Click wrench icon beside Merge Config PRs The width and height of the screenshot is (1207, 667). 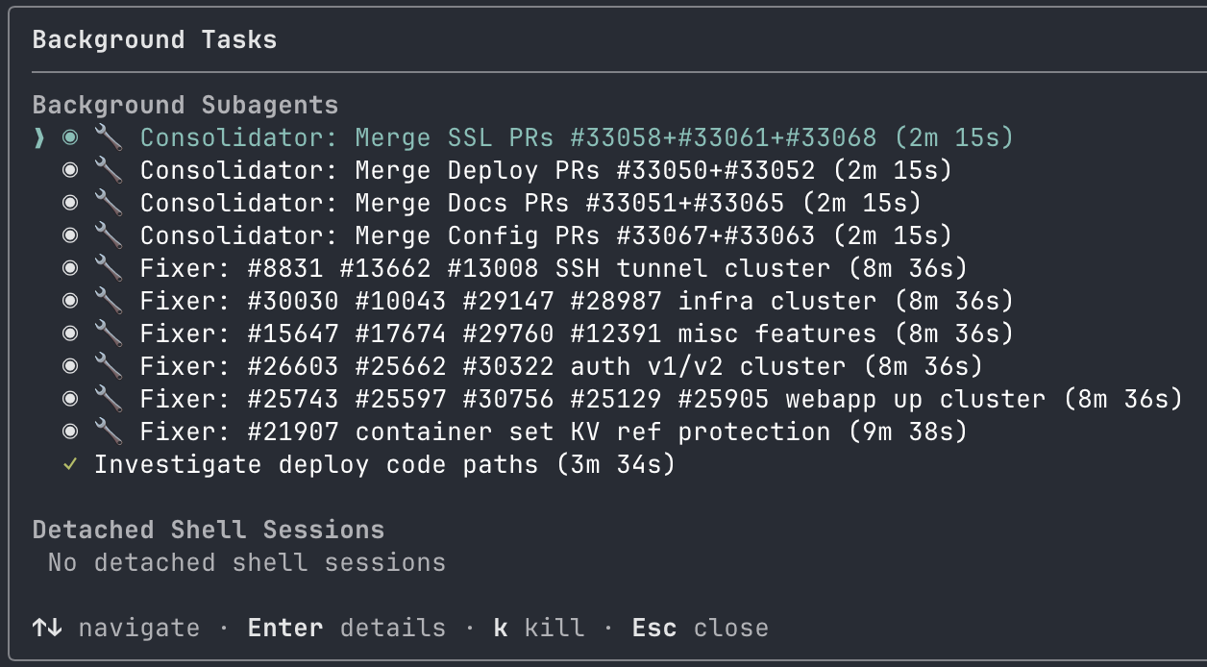108,235
